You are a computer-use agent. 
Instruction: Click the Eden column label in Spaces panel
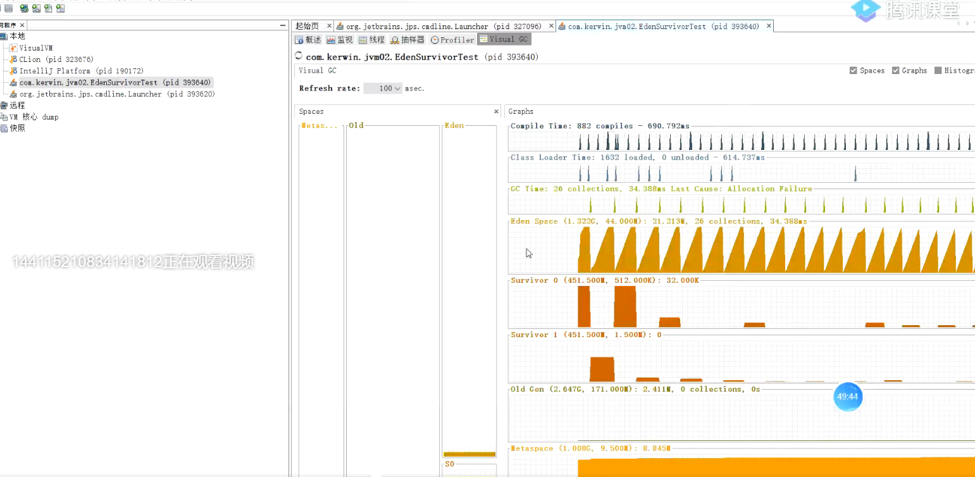click(x=454, y=126)
